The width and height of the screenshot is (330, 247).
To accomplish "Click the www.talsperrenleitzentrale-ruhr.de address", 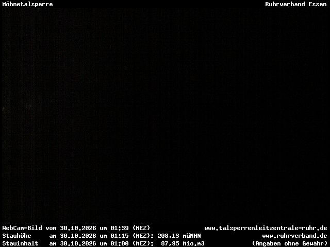I will (266, 228).
